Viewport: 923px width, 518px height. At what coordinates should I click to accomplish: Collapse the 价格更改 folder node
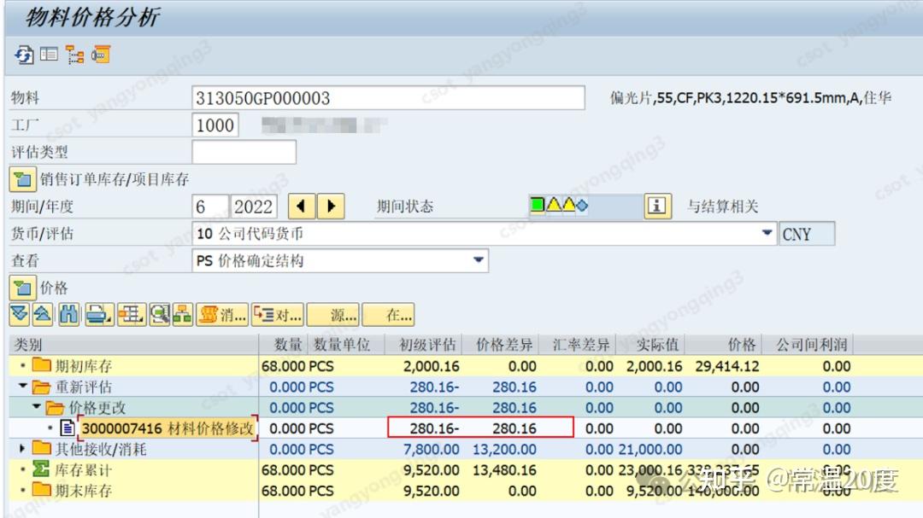pos(34,406)
